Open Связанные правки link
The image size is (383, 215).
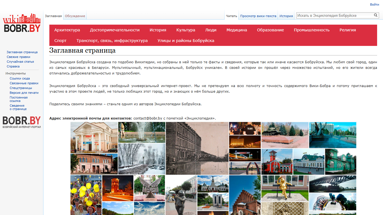coord(24,83)
